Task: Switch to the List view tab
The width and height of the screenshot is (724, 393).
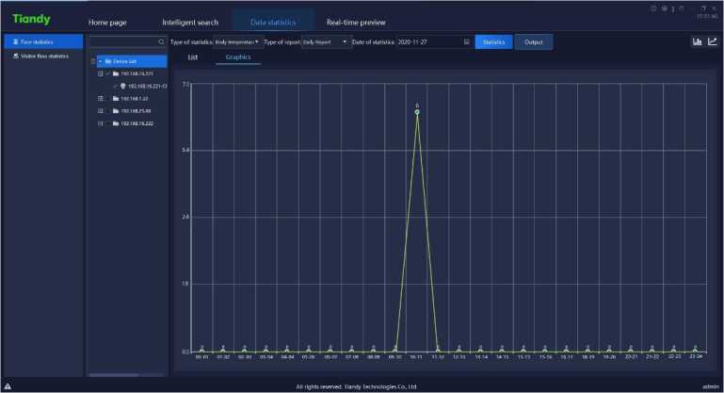Action: pyautogui.click(x=193, y=57)
